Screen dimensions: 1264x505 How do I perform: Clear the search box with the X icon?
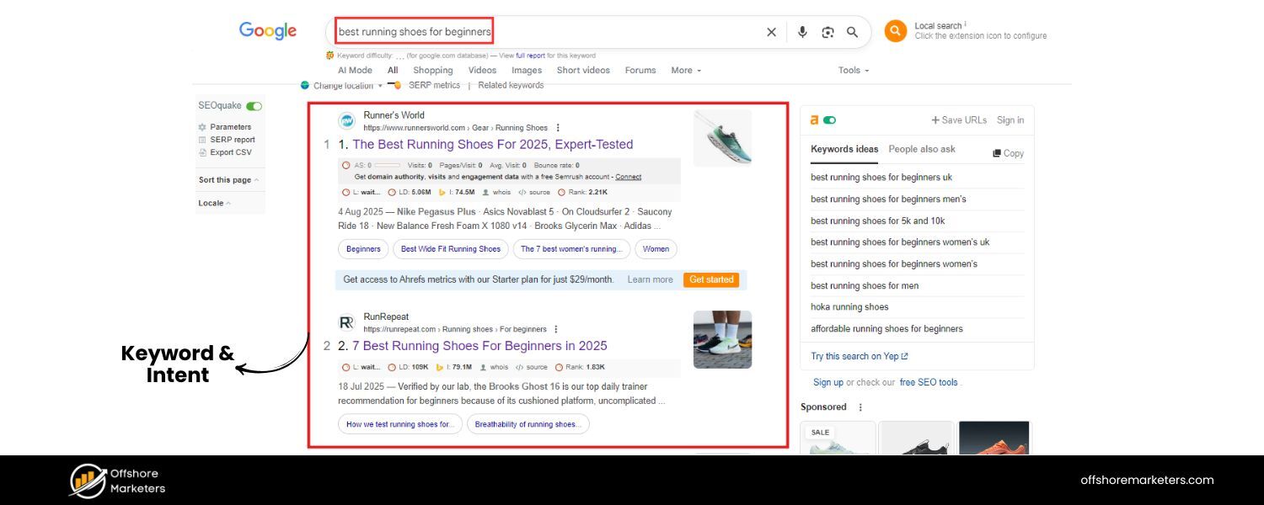click(771, 32)
